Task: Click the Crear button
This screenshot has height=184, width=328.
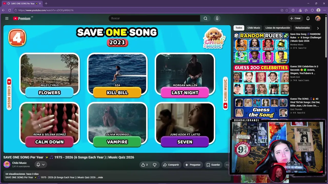Action: [295, 18]
